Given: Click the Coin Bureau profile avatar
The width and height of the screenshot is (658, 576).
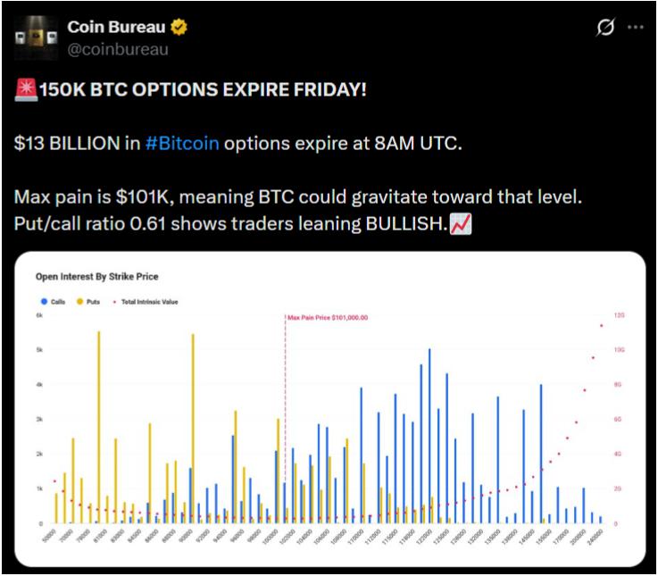Looking at the screenshot, I should (36, 38).
